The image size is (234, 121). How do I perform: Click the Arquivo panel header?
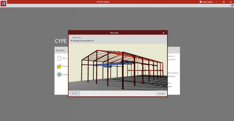click(61, 50)
